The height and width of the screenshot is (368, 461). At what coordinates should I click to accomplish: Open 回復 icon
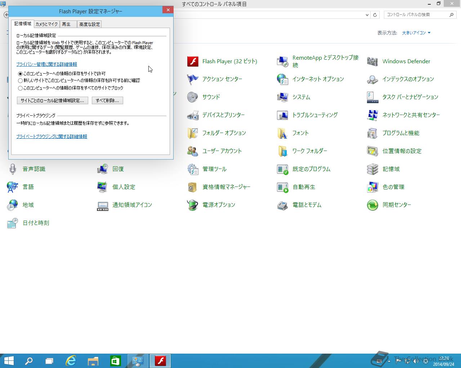tap(103, 169)
